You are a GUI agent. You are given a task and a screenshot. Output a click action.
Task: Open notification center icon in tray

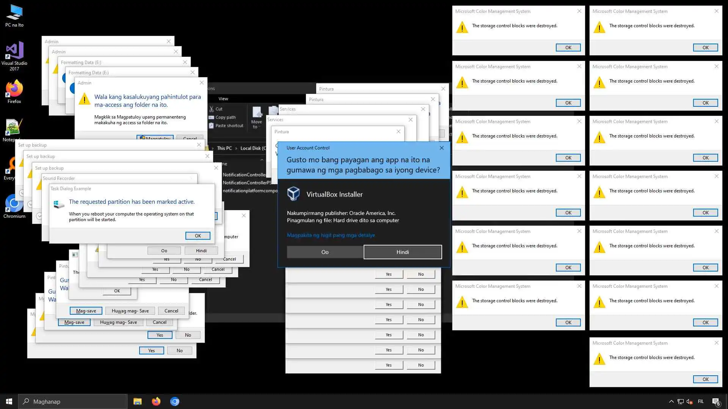(716, 401)
